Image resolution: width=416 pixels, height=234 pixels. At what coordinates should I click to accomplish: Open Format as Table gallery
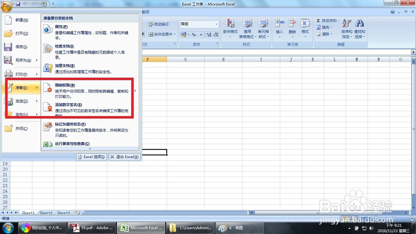248,28
